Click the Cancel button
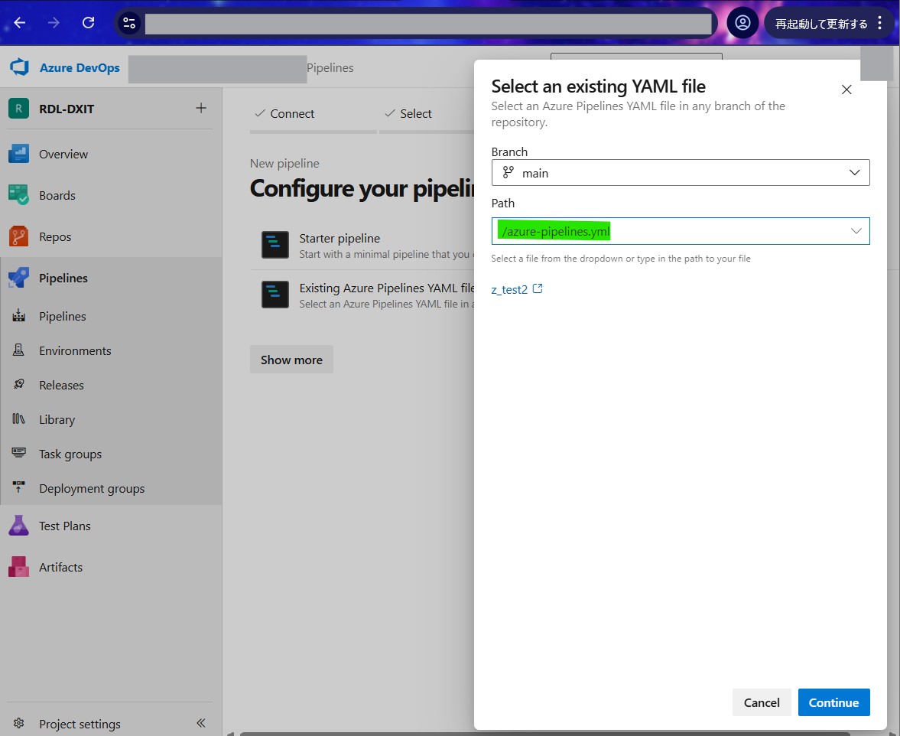The height and width of the screenshot is (736, 900). [x=762, y=702]
